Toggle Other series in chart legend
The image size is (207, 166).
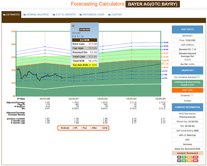94,128
